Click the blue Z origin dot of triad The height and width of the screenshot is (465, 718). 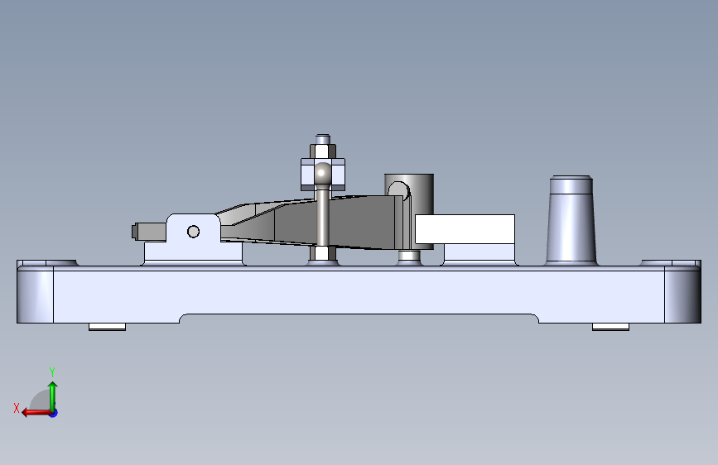click(54, 413)
